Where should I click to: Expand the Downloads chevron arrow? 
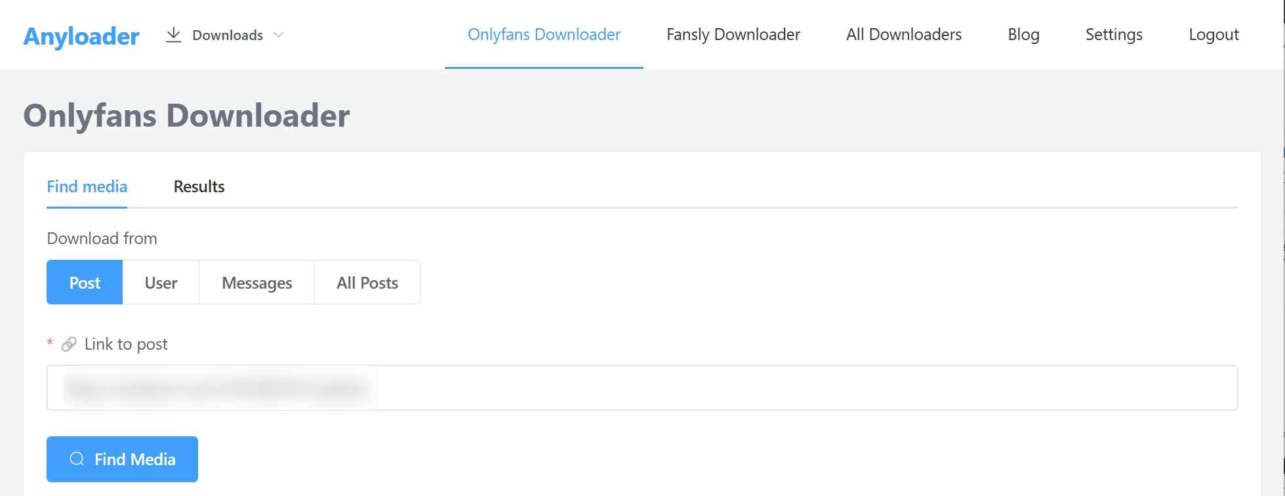coord(278,35)
